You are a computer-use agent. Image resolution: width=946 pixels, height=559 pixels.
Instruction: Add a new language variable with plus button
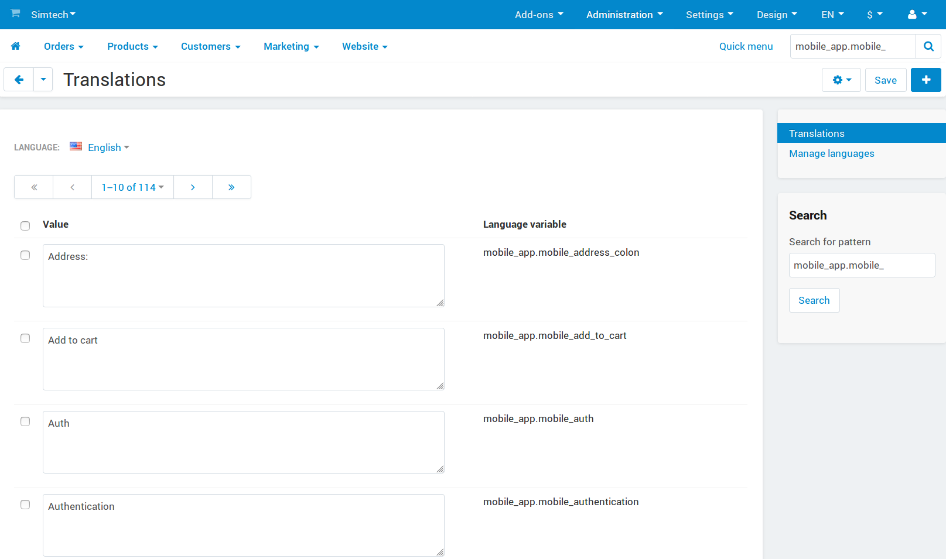click(x=926, y=80)
